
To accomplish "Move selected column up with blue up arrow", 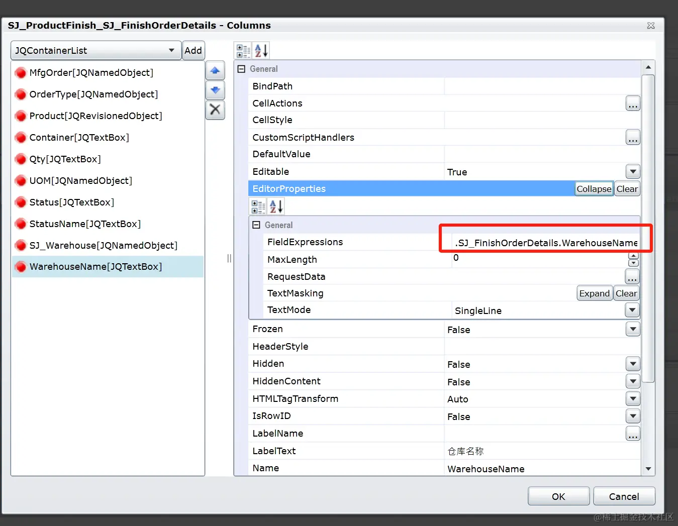I will [x=215, y=71].
